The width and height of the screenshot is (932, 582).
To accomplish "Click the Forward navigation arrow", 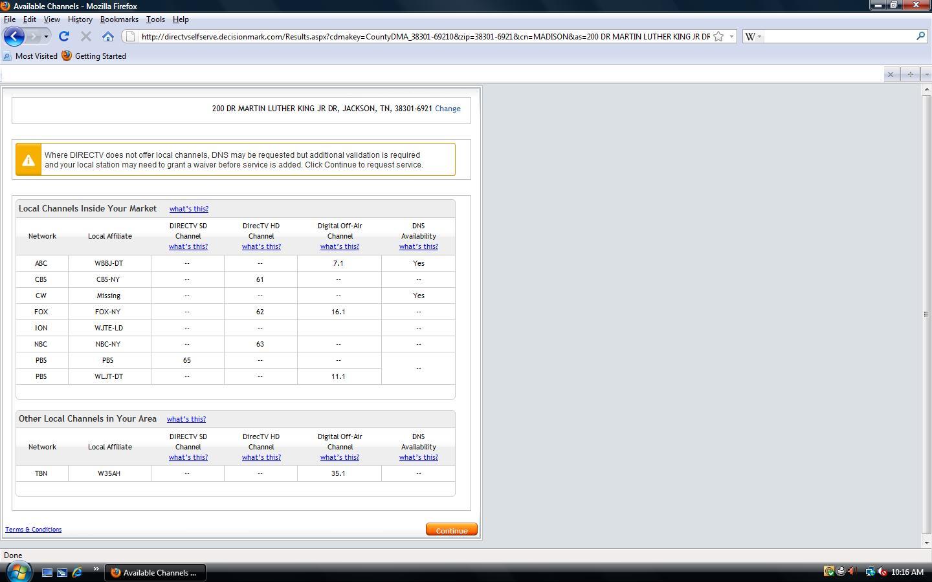I will click(x=33, y=37).
